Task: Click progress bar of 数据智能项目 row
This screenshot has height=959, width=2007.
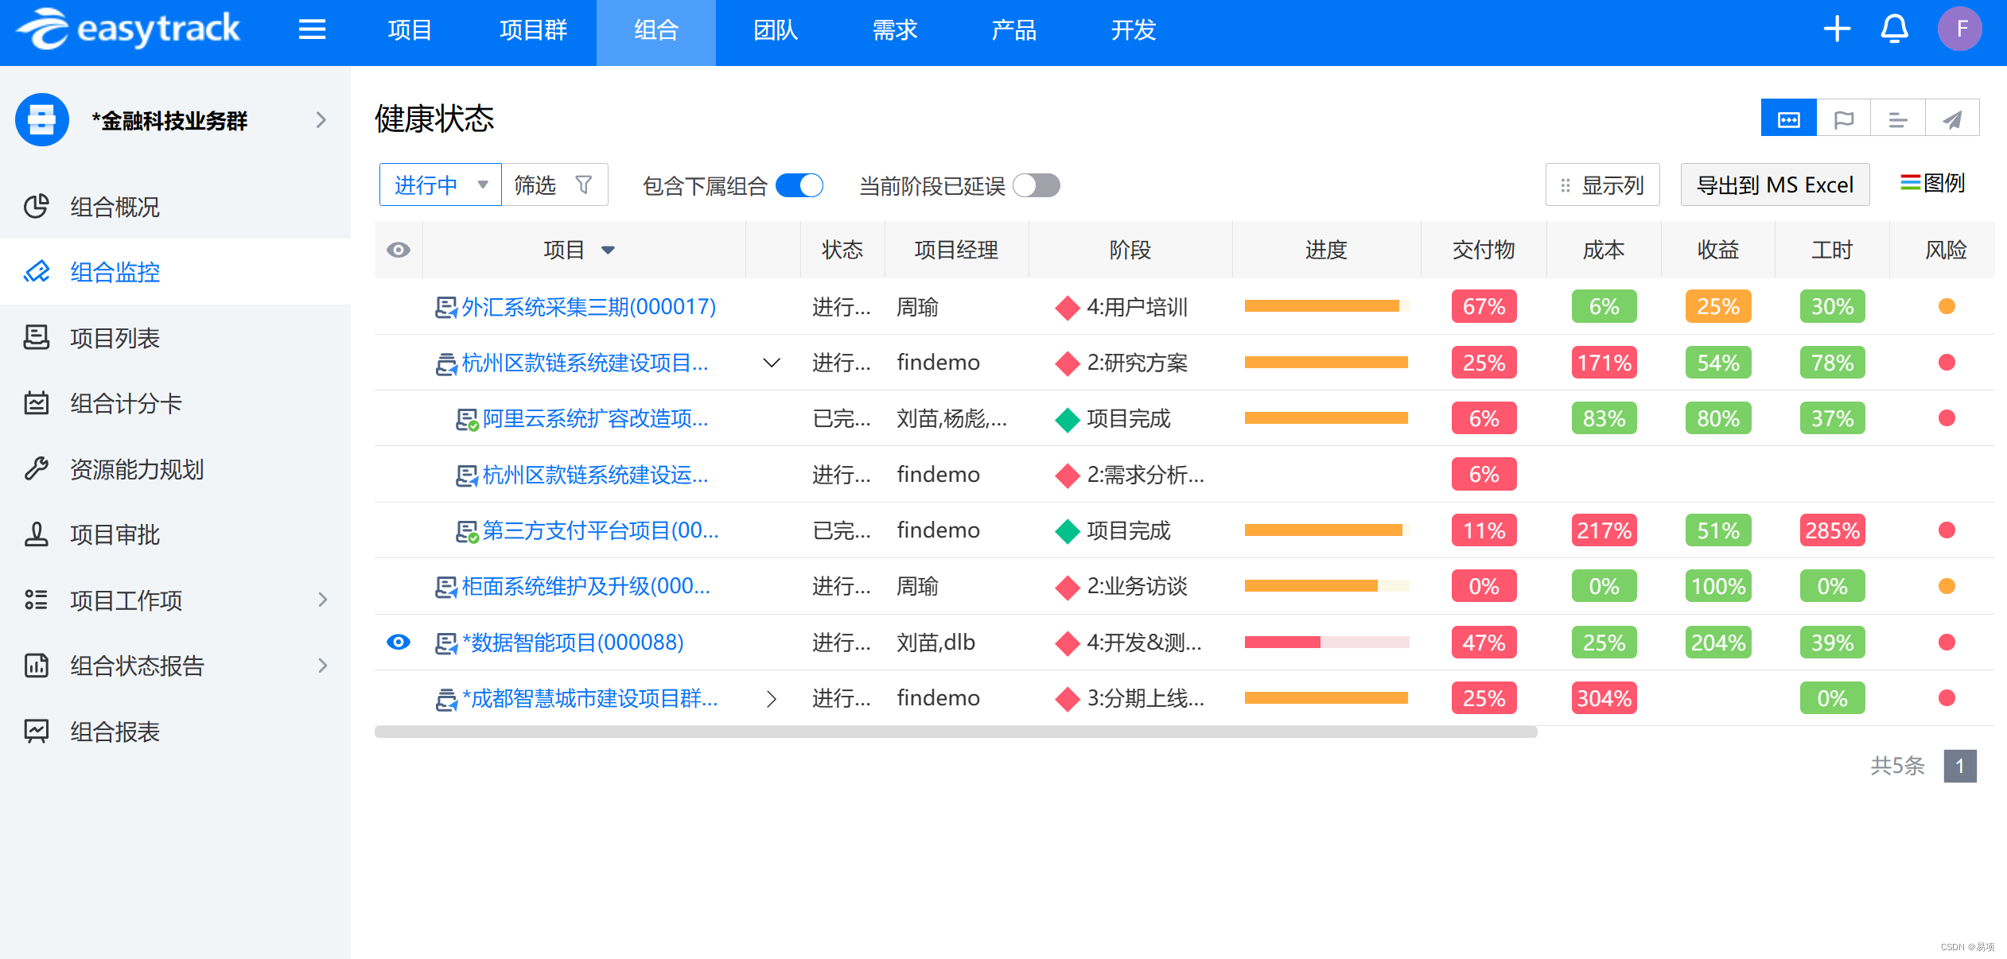Action: point(1327,643)
